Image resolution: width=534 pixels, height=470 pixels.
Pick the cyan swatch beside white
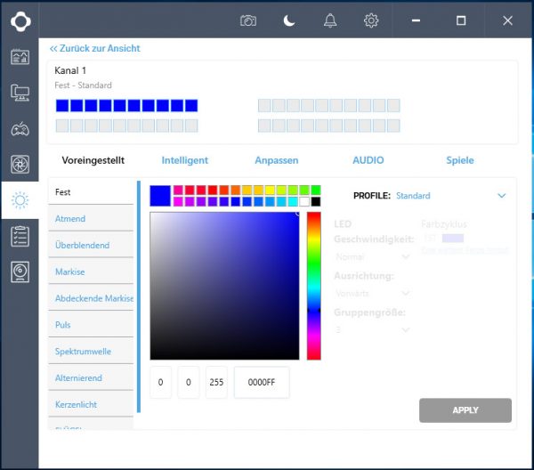coord(293,202)
